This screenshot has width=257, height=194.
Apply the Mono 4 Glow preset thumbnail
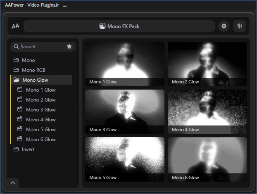tap(207, 111)
